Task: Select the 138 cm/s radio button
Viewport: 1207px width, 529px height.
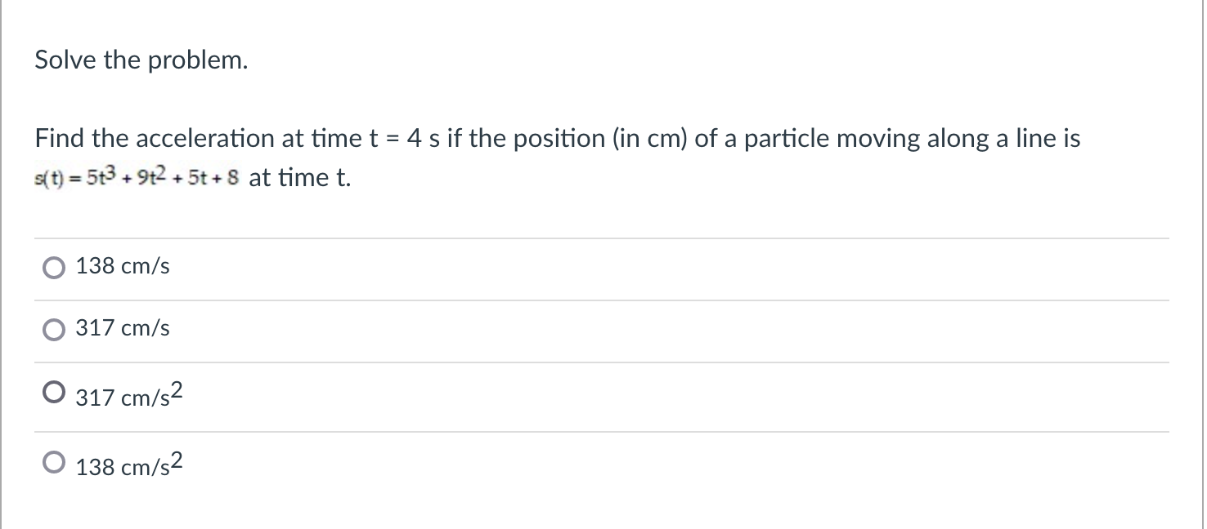Action: point(54,266)
